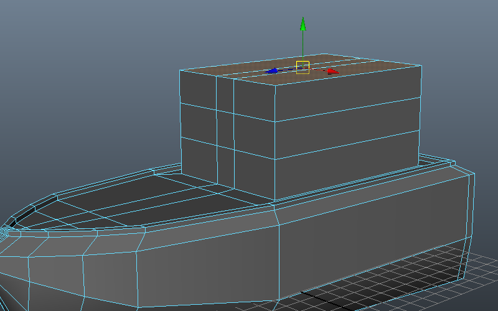Screen dimensions: 498x311
Task: Click the yellow center manipulator square
Action: click(303, 65)
